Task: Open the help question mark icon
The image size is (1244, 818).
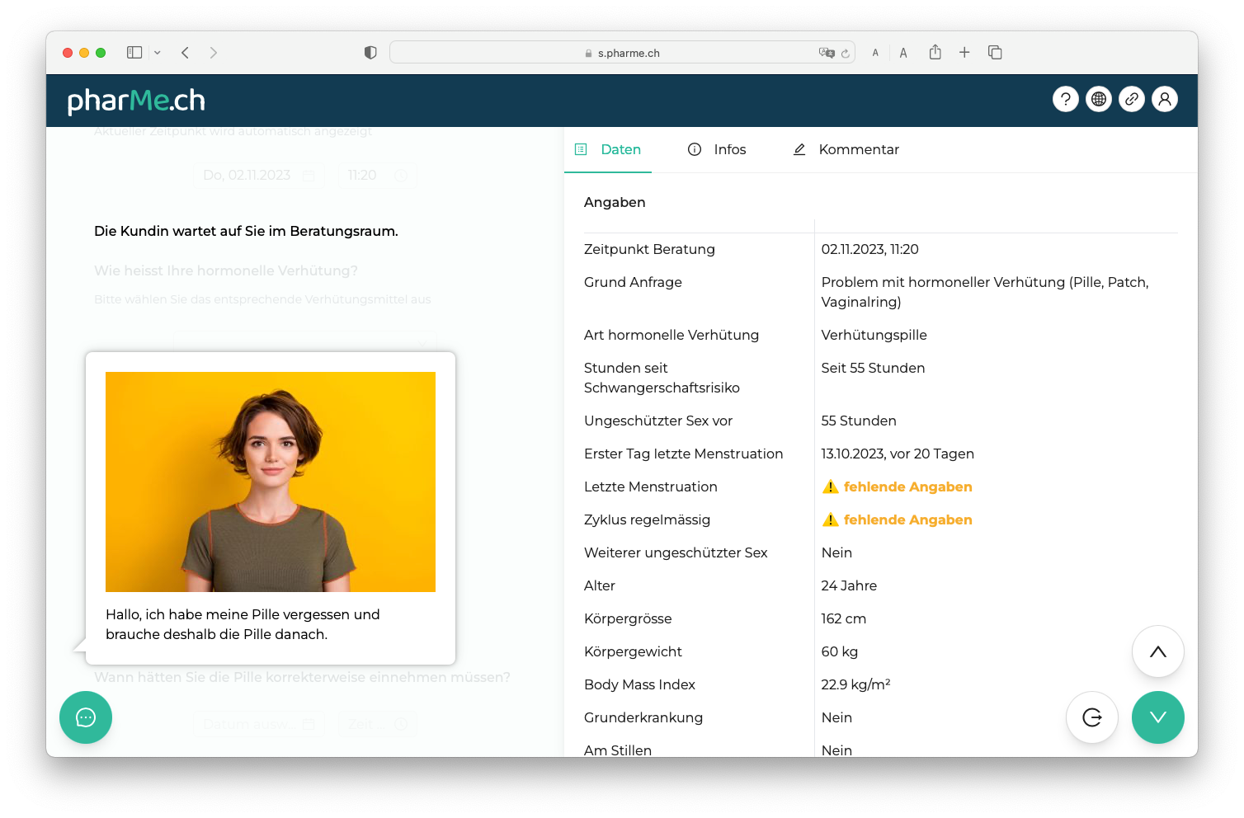Action: coord(1066,100)
